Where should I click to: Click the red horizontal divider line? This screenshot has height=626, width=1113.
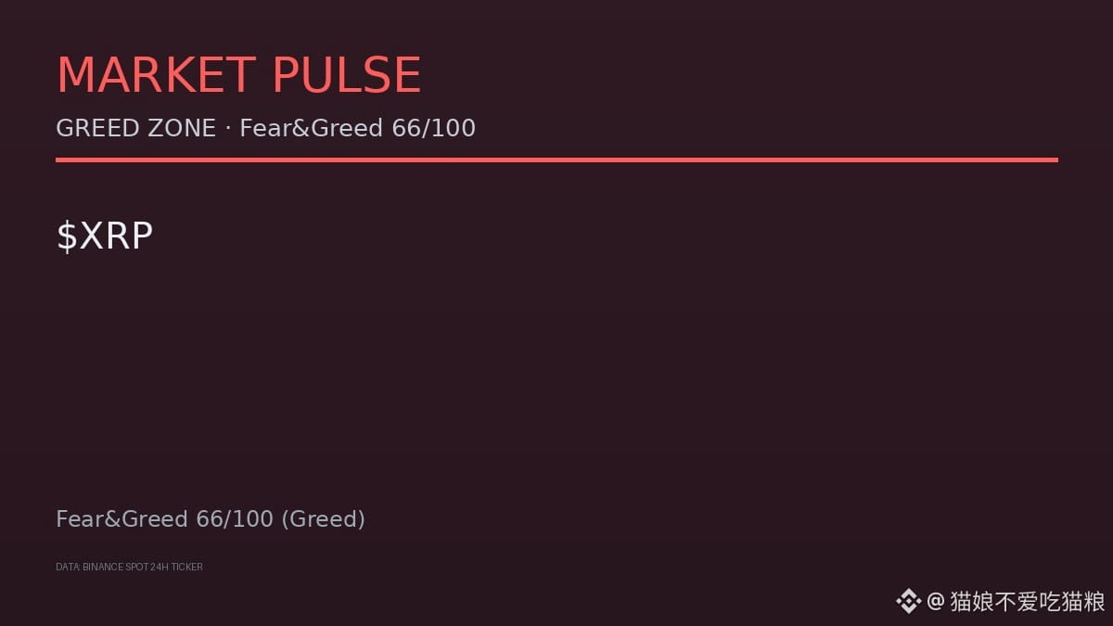(x=556, y=160)
